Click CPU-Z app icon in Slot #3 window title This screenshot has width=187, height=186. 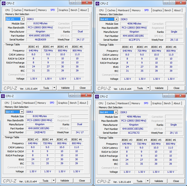pos(3,96)
